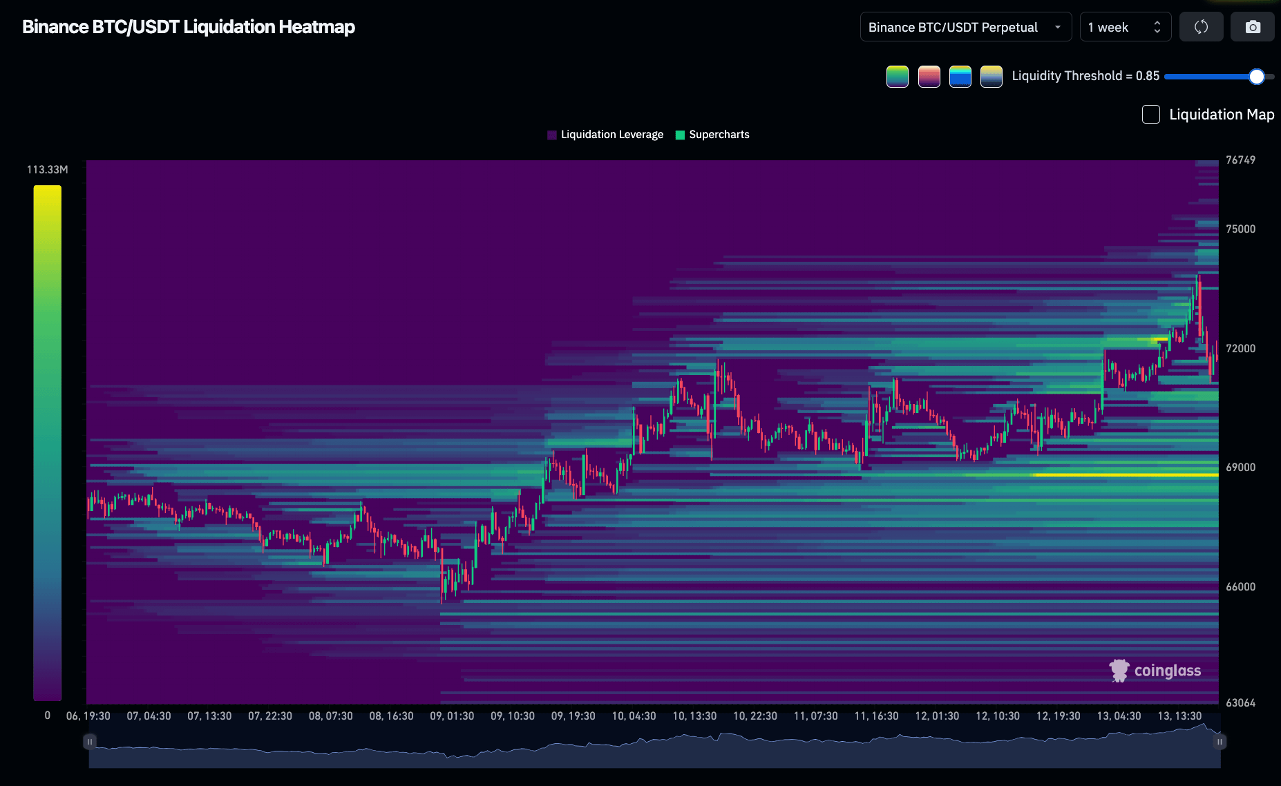The image size is (1281, 786).
Task: Click the purple Liquidation Leverage legend square
Action: pyautogui.click(x=552, y=135)
